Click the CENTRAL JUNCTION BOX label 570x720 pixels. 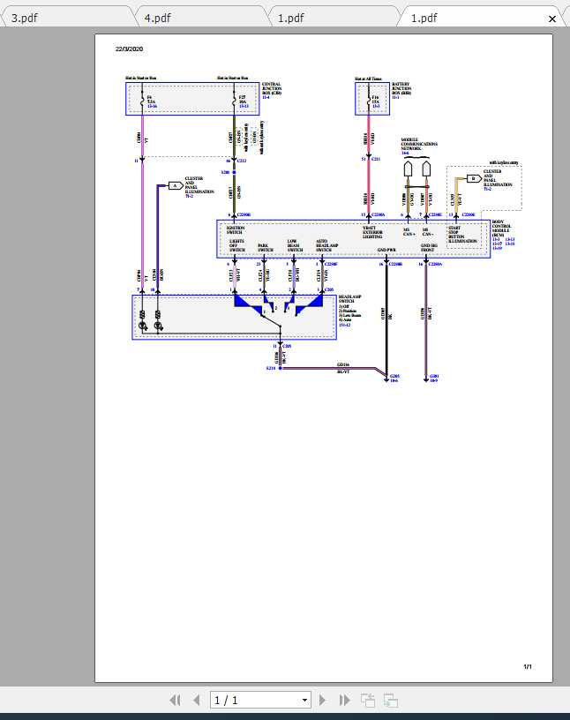272,88
